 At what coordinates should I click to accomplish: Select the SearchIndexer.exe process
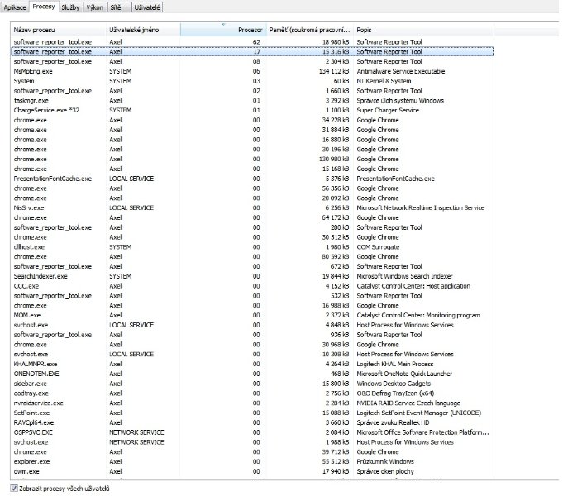pyautogui.click(x=252, y=276)
